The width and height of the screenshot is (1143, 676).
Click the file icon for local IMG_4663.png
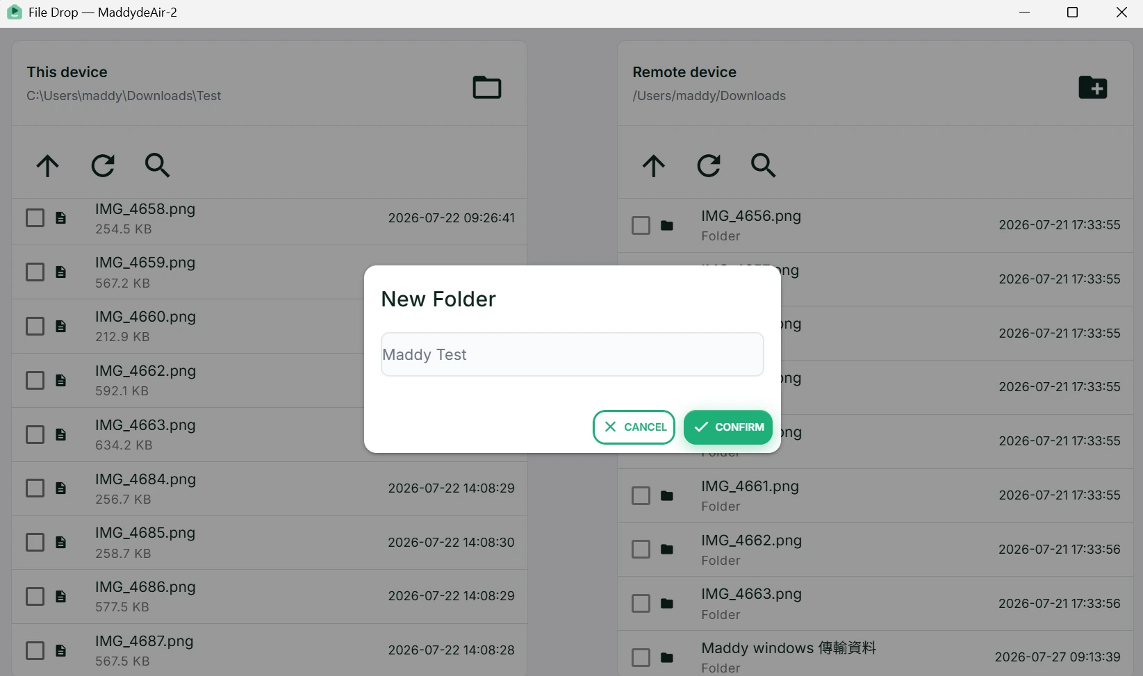point(60,434)
